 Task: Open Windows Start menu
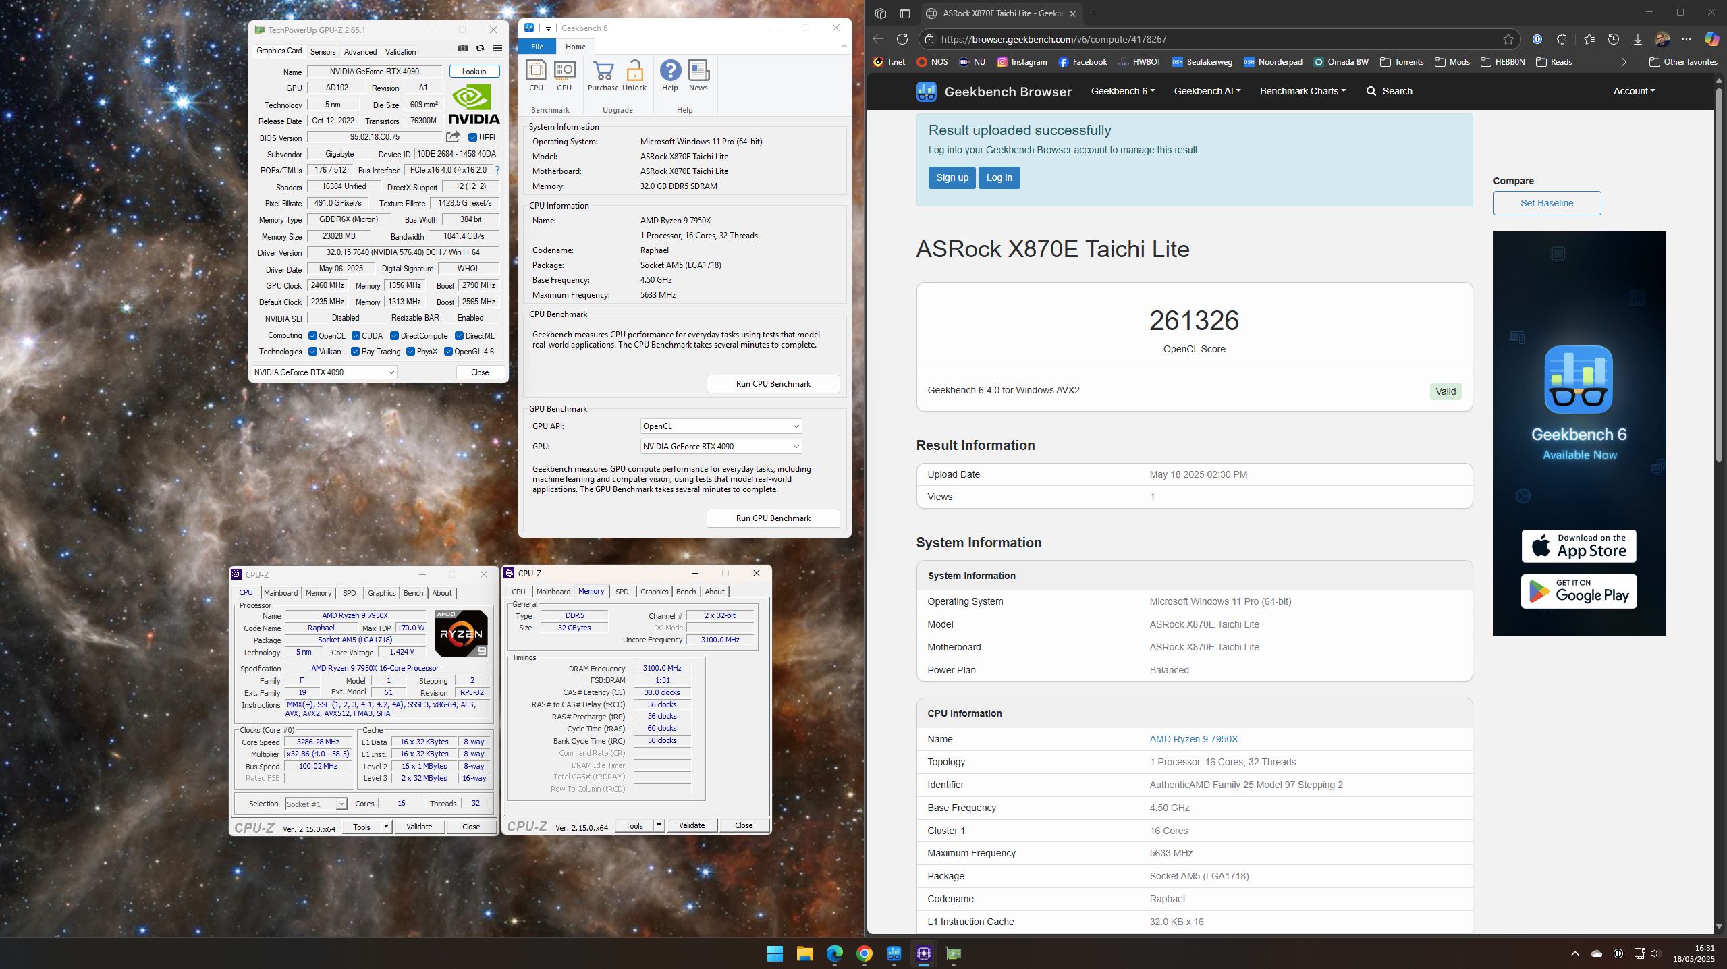(x=775, y=953)
